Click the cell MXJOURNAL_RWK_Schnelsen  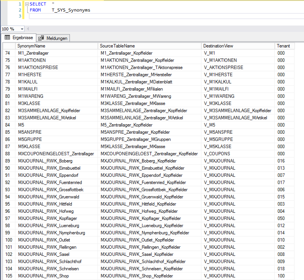pos(56,269)
